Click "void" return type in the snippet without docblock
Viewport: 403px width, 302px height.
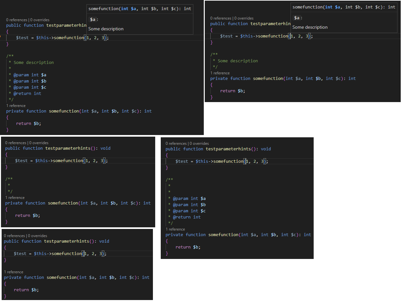pyautogui.click(x=104, y=241)
